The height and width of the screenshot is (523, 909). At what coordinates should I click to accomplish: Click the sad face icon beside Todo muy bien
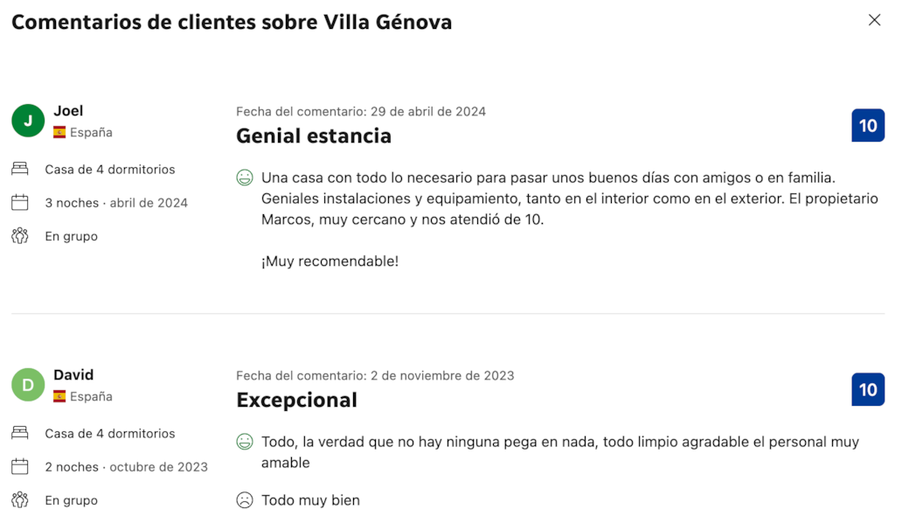click(x=245, y=500)
